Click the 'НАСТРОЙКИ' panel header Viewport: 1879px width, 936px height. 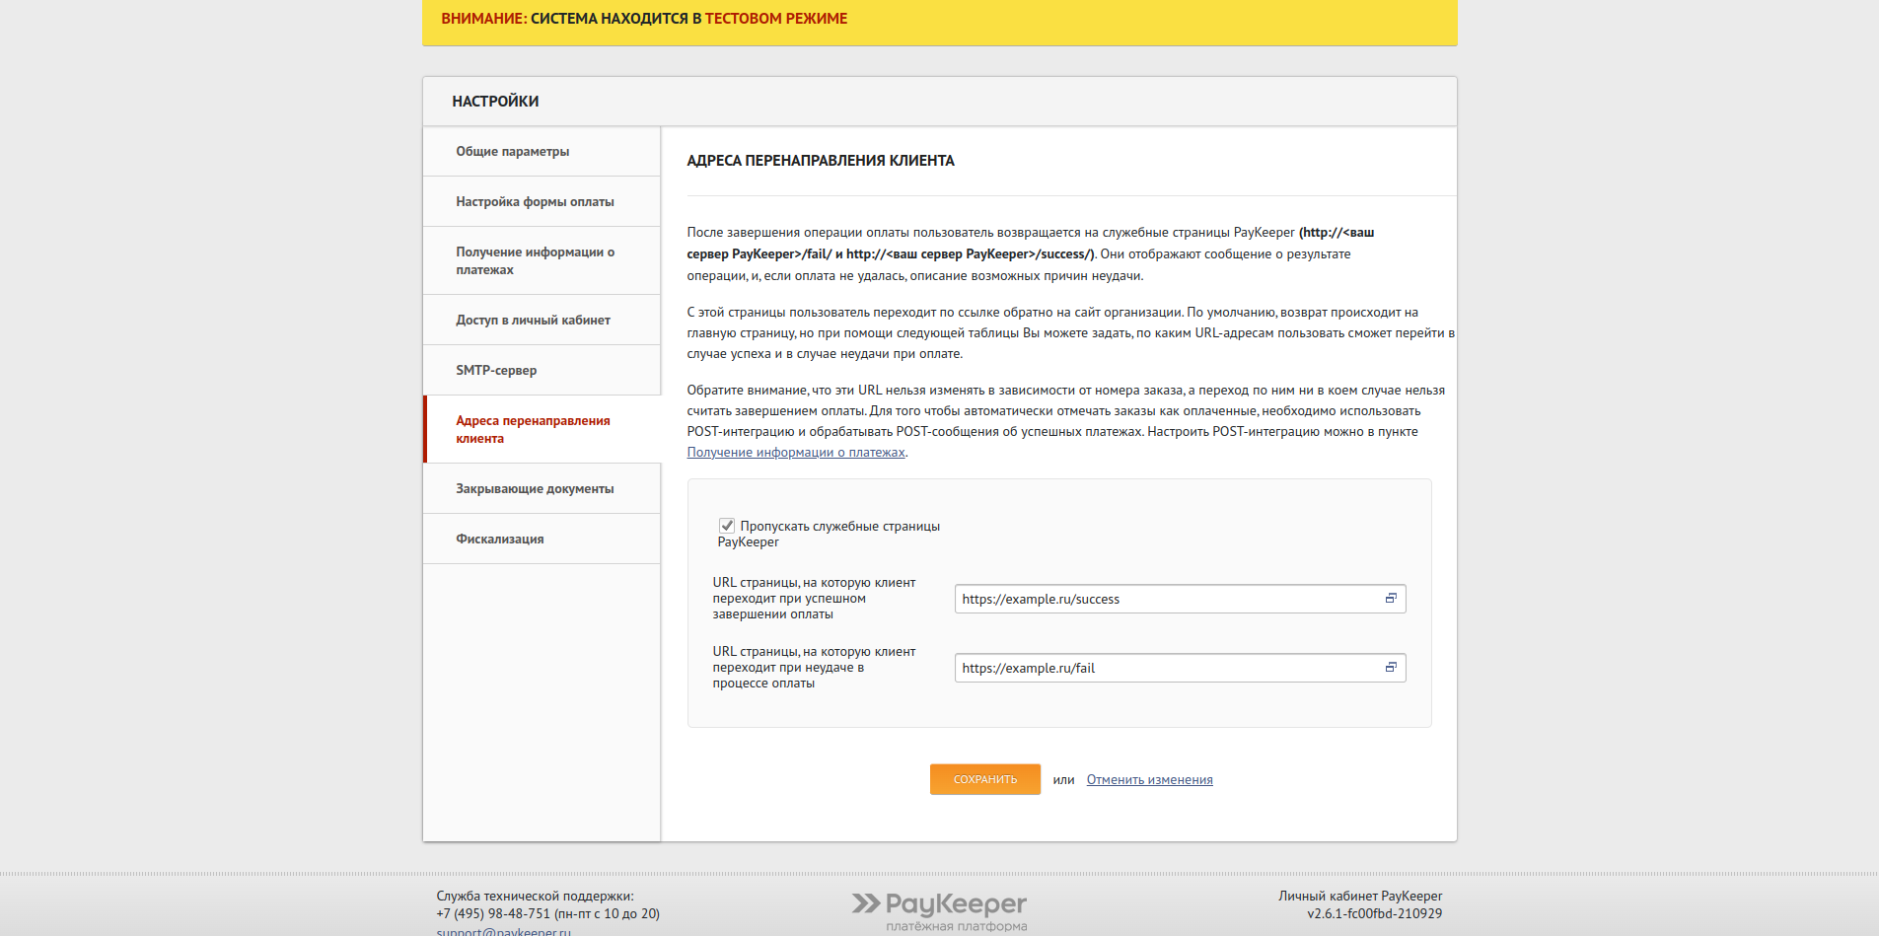point(495,102)
